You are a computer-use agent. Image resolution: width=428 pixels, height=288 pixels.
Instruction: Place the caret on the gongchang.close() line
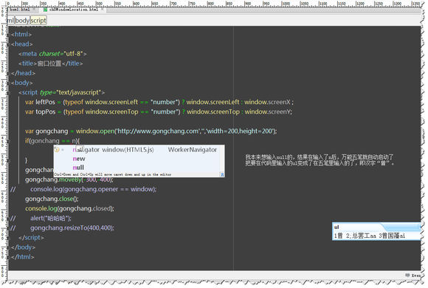(x=52, y=199)
